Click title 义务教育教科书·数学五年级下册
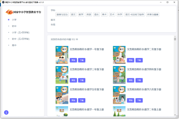 (x=87, y=90)
